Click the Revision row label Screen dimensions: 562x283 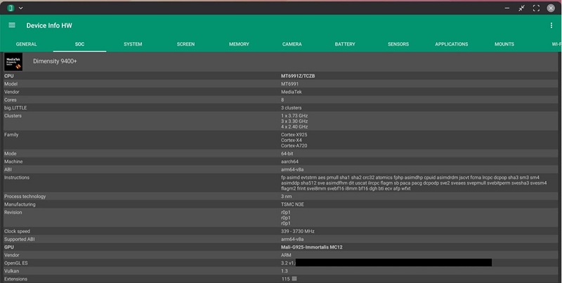[13, 212]
